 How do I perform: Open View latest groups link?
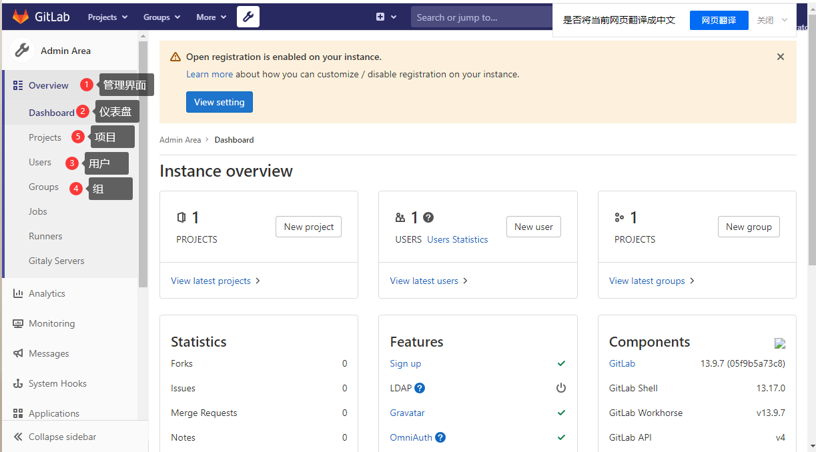652,281
